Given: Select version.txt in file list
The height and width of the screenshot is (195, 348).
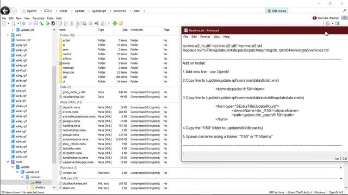Looking at the screenshot, I should point(70,173).
